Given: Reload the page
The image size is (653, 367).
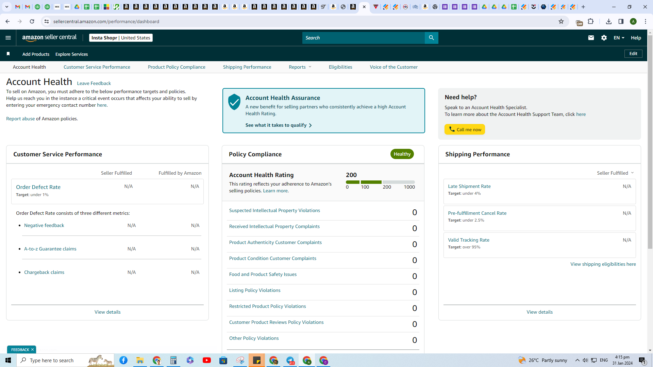Looking at the screenshot, I should [32, 21].
